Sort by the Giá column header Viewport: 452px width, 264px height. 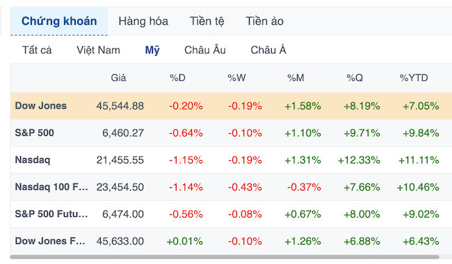(x=118, y=78)
